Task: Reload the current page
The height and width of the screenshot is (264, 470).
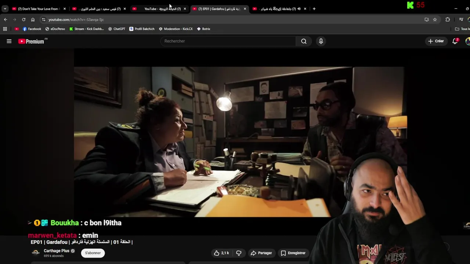Action: [23, 19]
